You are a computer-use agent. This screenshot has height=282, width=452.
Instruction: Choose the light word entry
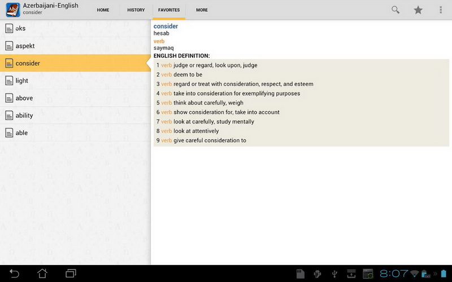click(x=75, y=81)
